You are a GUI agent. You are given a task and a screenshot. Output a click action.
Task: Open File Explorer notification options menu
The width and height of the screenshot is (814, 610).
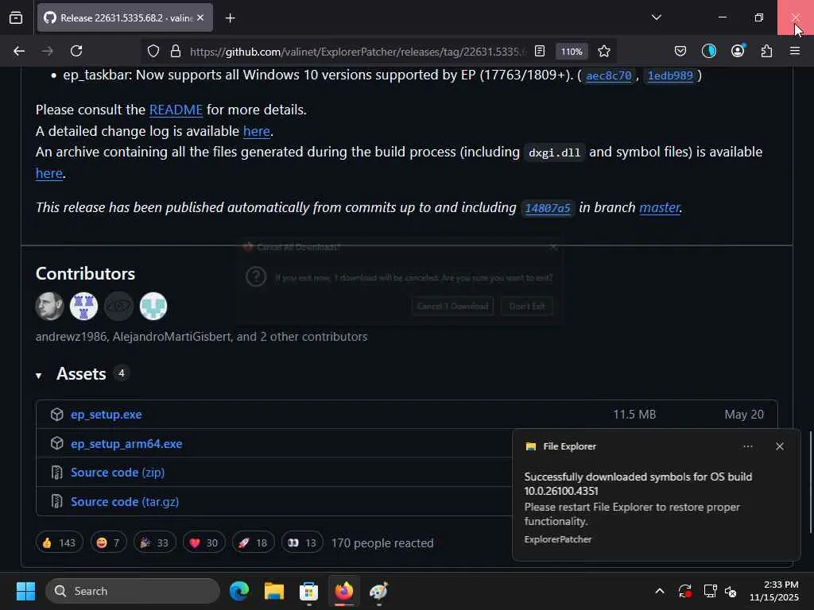tap(747, 446)
